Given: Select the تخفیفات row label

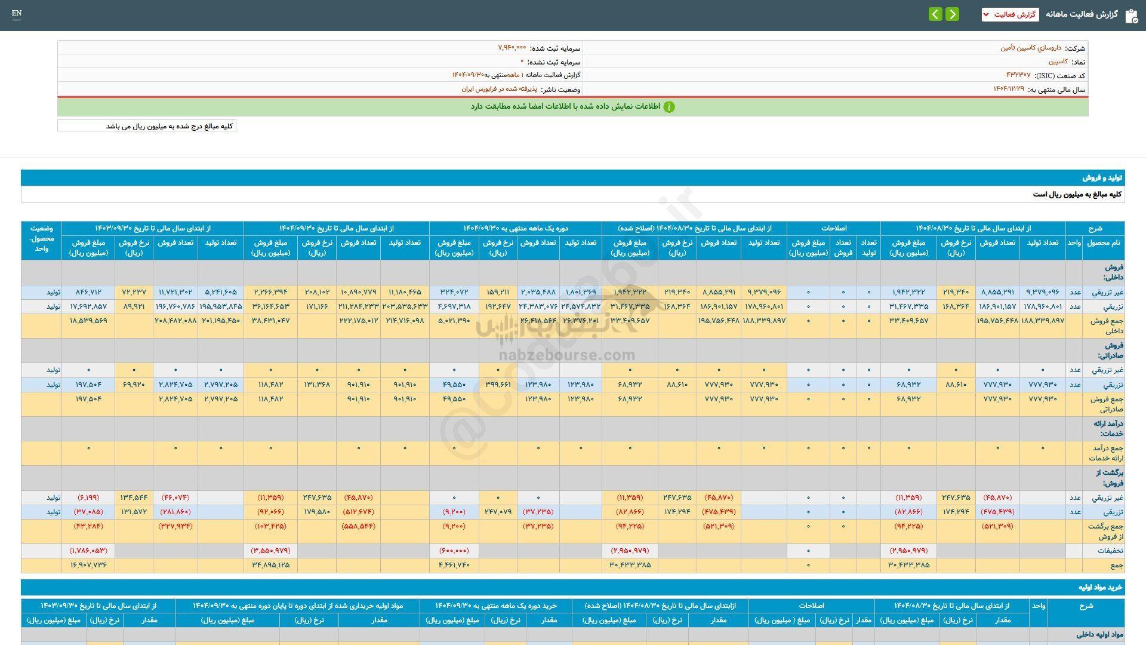Looking at the screenshot, I should point(1111,551).
